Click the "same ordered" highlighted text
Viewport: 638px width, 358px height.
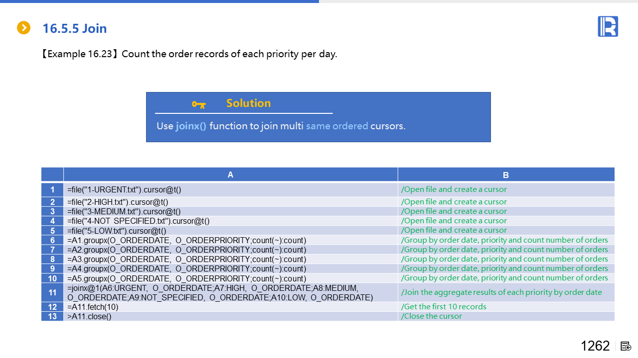337,126
